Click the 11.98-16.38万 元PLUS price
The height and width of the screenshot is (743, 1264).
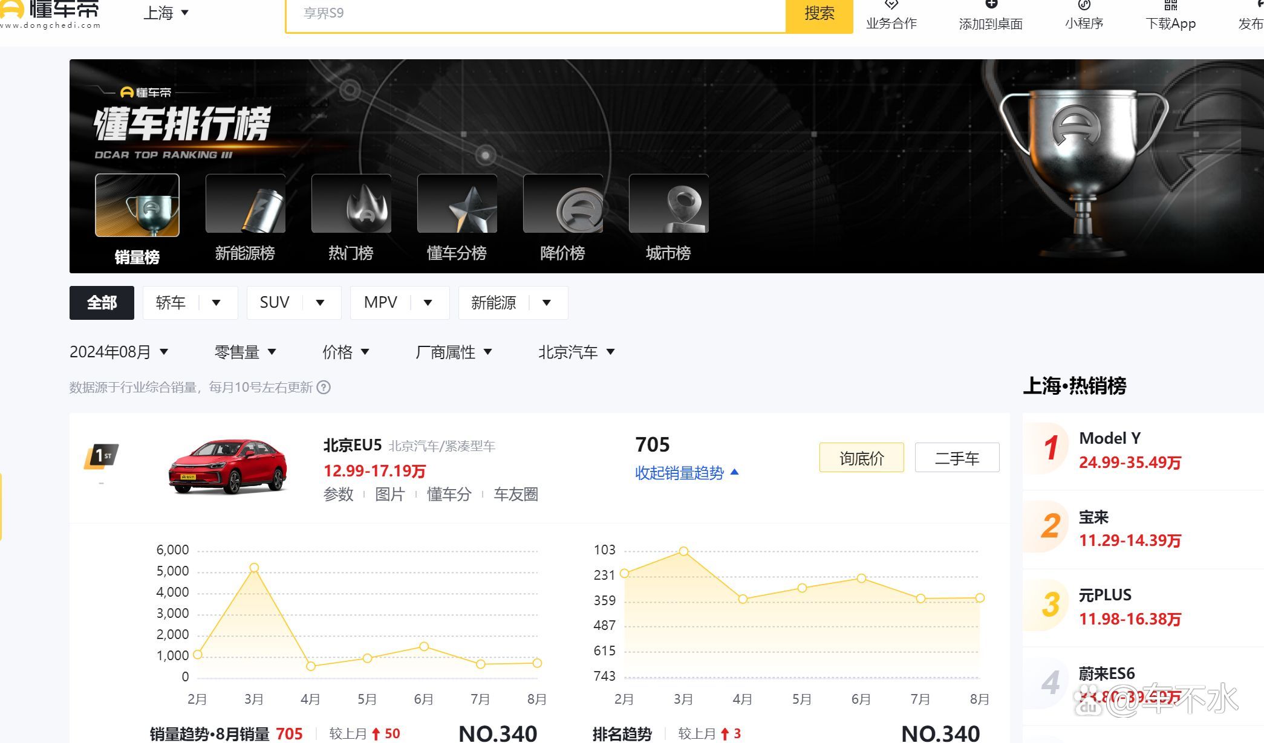(x=1130, y=619)
